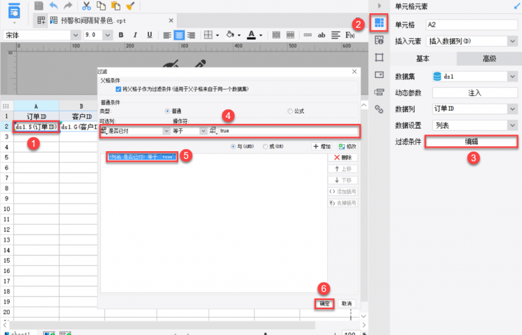
Task: Click the hyperlink icon in right sidebar
Action: point(379,109)
